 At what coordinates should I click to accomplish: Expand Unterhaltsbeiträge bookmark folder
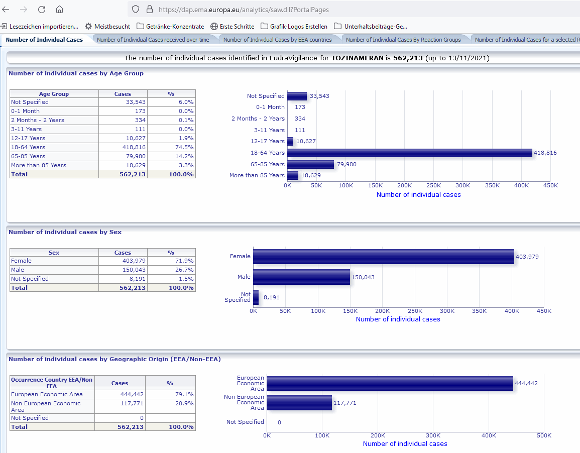[x=371, y=26]
